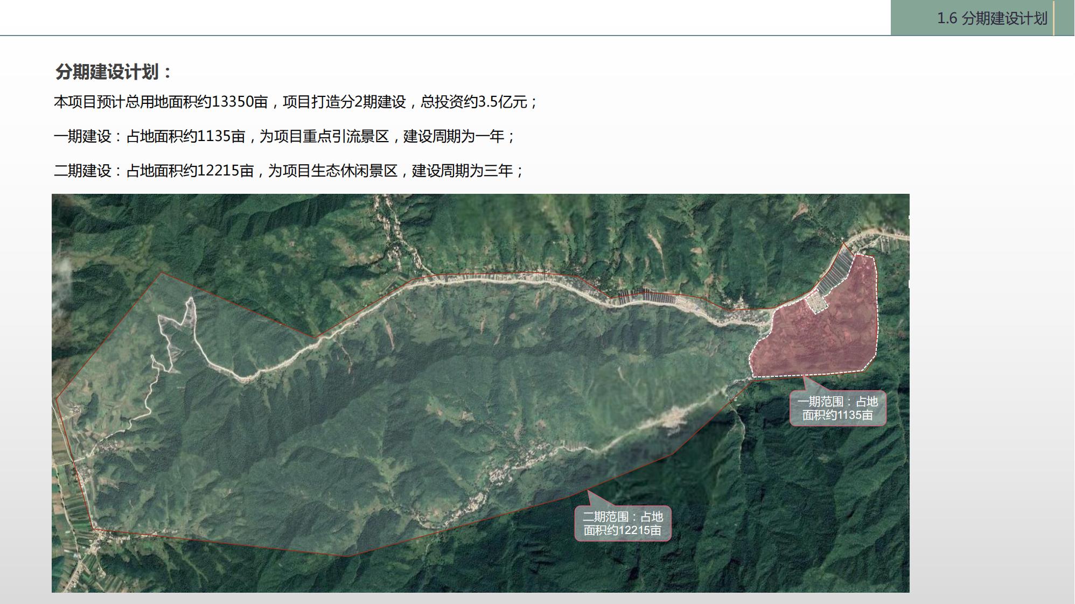Click the '1.6 分期建设计划' header label
Viewport: 1075px width, 604px height.
pos(992,18)
